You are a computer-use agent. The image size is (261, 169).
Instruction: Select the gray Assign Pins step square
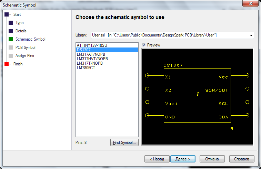coord(11,56)
